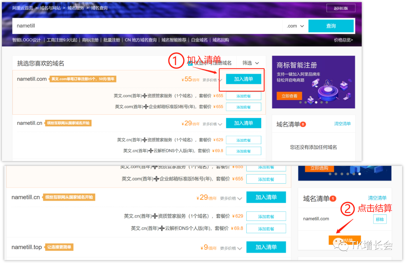
Task: Select the last carousel dot on 商标智能注册 banner
Action: click(x=327, y=102)
